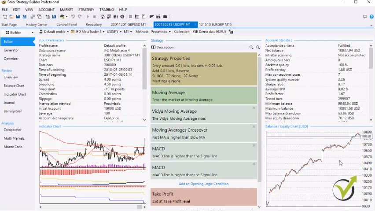Click the Indicator Chart horizontal scrollbar right arrow
Viewport: 375px width, 211px height.
144,207
